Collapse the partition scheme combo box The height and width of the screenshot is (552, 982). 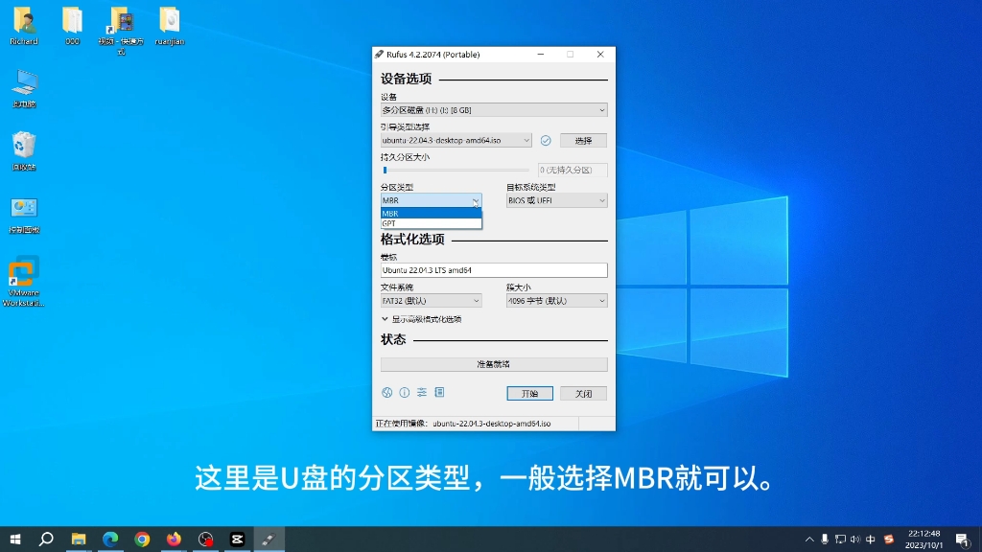click(431, 200)
